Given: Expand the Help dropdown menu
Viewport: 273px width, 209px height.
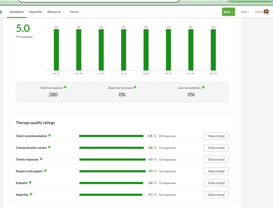Looking at the screenshot, I should click(x=245, y=12).
